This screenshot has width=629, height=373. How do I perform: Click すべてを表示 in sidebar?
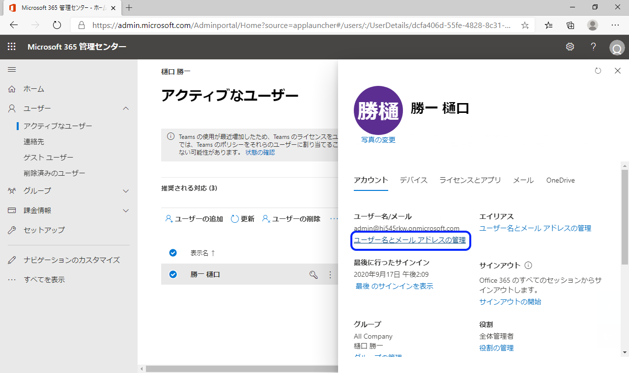(44, 280)
